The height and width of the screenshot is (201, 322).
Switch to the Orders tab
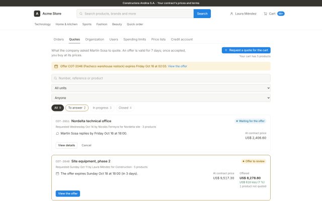coord(58,39)
